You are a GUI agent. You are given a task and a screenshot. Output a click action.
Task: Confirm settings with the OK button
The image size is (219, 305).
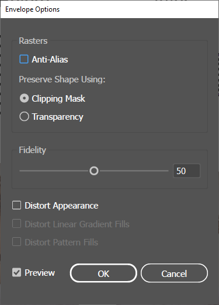103,273
